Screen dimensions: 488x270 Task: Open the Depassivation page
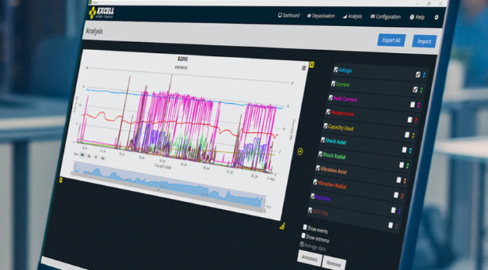(321, 15)
